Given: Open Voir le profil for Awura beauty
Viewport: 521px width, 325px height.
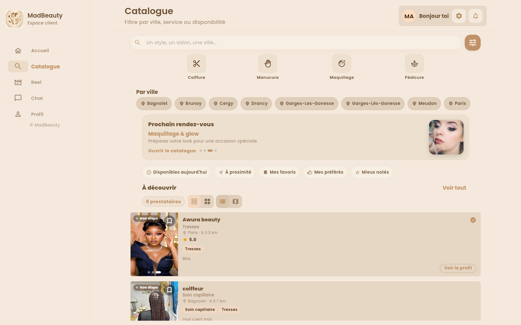Looking at the screenshot, I should (x=458, y=268).
